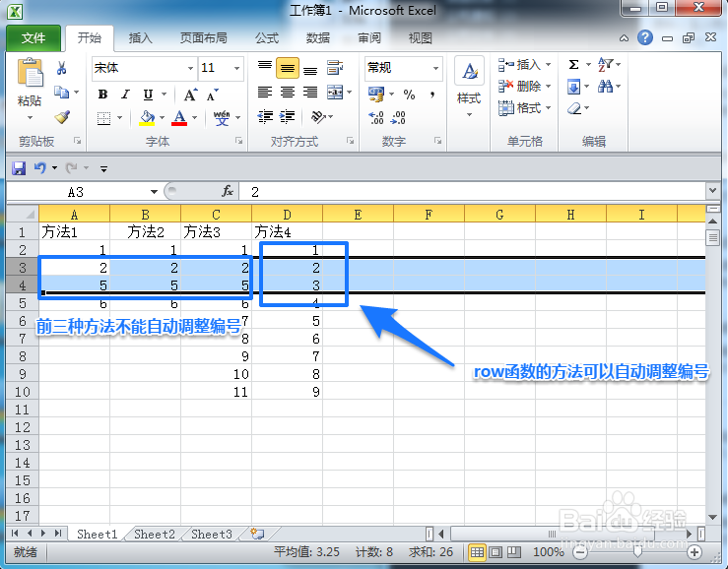
Task: Apply cell borders icon
Action: (104, 118)
